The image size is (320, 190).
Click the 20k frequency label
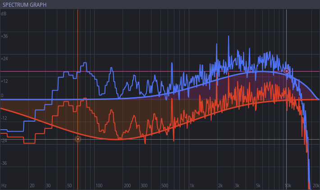tap(316, 185)
